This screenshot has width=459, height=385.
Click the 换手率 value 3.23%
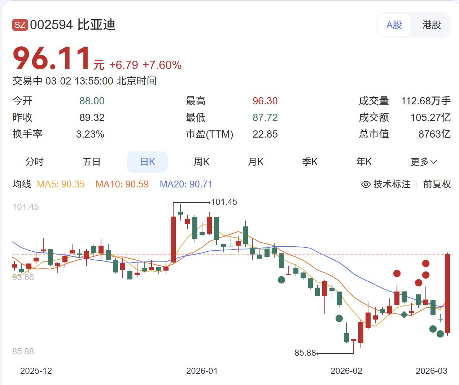90,134
